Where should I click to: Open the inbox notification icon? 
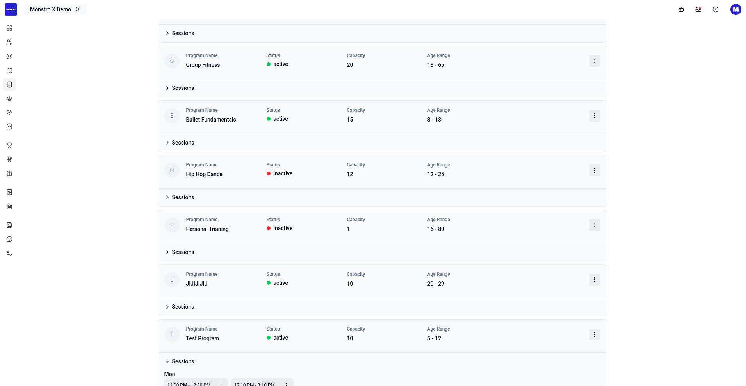(x=698, y=9)
